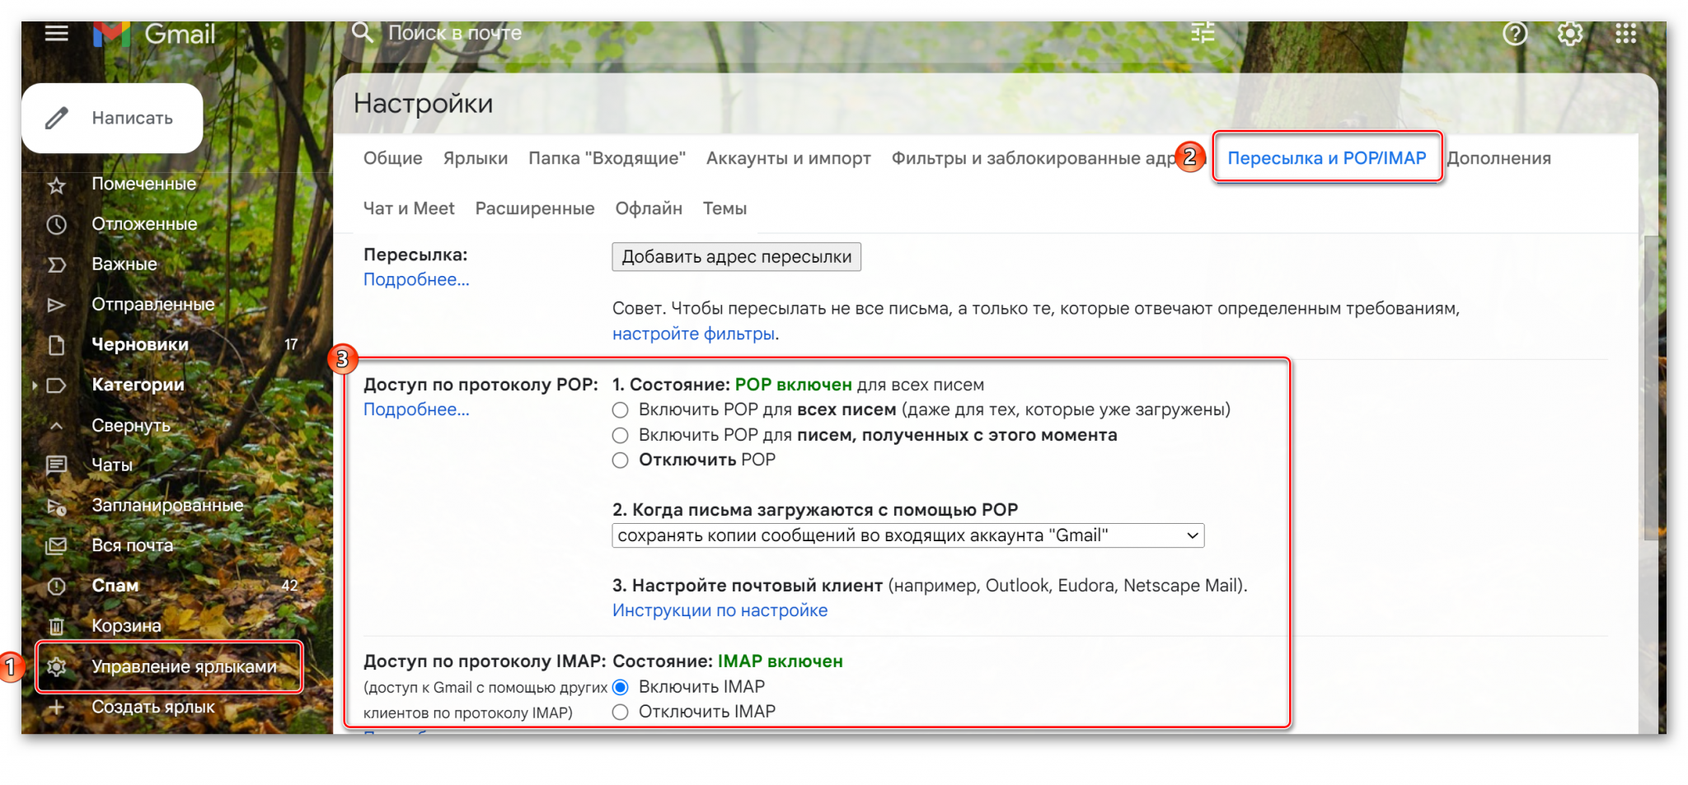Image resolution: width=1688 pixels, height=785 pixels.
Task: Click Управление ярлыками in sidebar
Action: coord(185,666)
